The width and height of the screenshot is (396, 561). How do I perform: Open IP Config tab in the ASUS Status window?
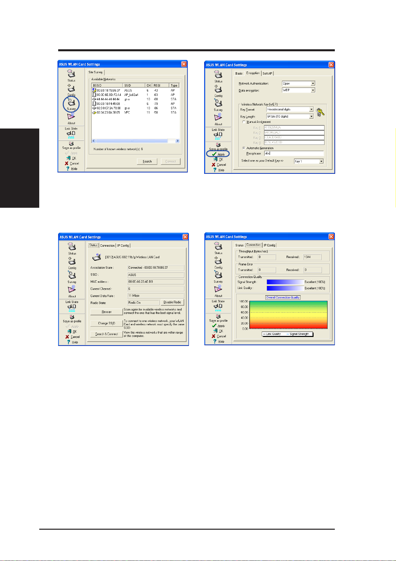pyautogui.click(x=123, y=245)
